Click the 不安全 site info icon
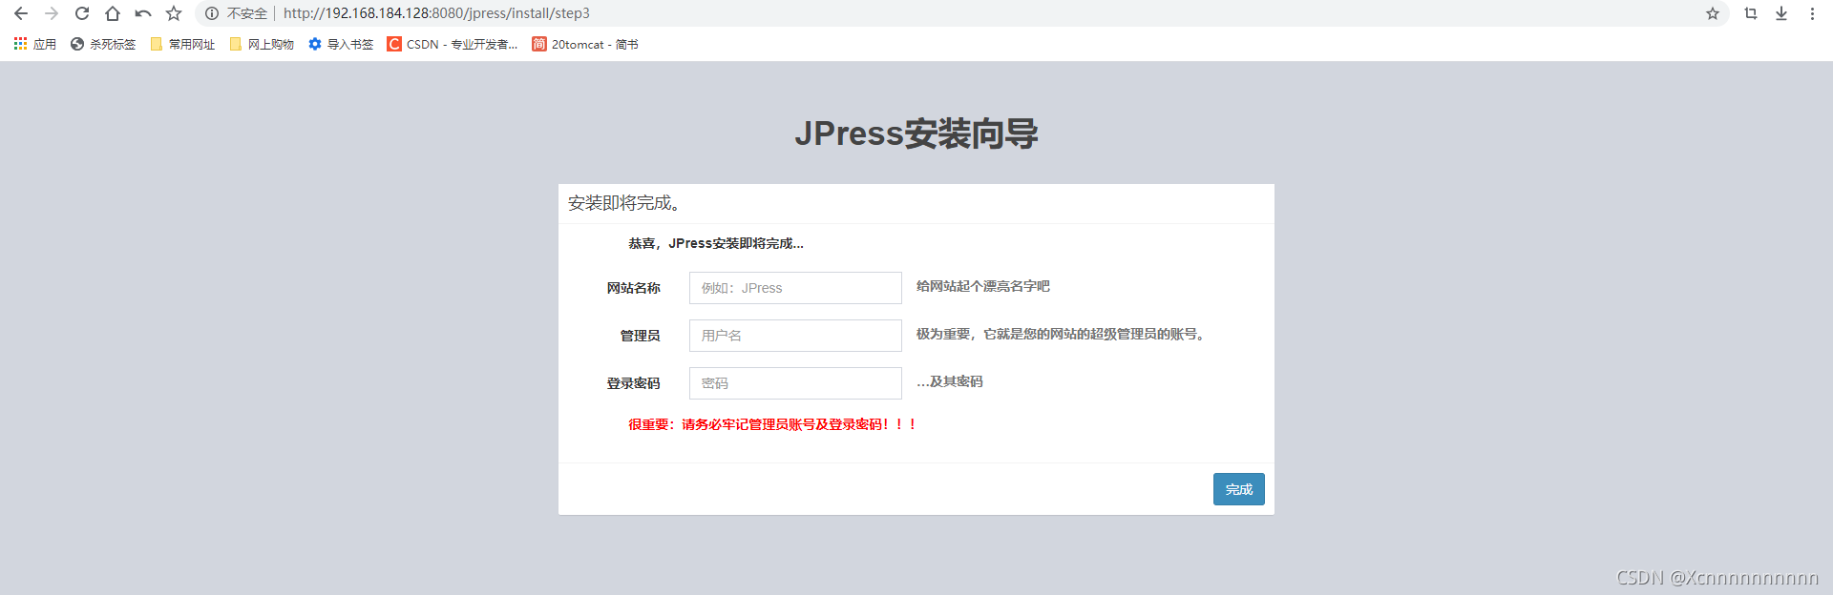Viewport: 1833px width, 595px height. coord(212,13)
